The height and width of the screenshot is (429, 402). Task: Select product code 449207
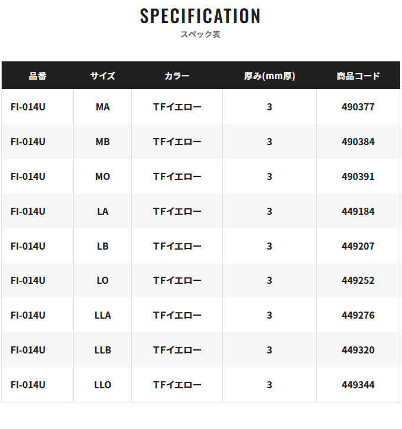click(x=358, y=245)
